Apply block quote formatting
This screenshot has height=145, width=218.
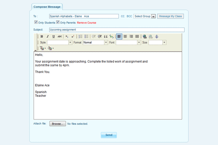click(x=106, y=37)
